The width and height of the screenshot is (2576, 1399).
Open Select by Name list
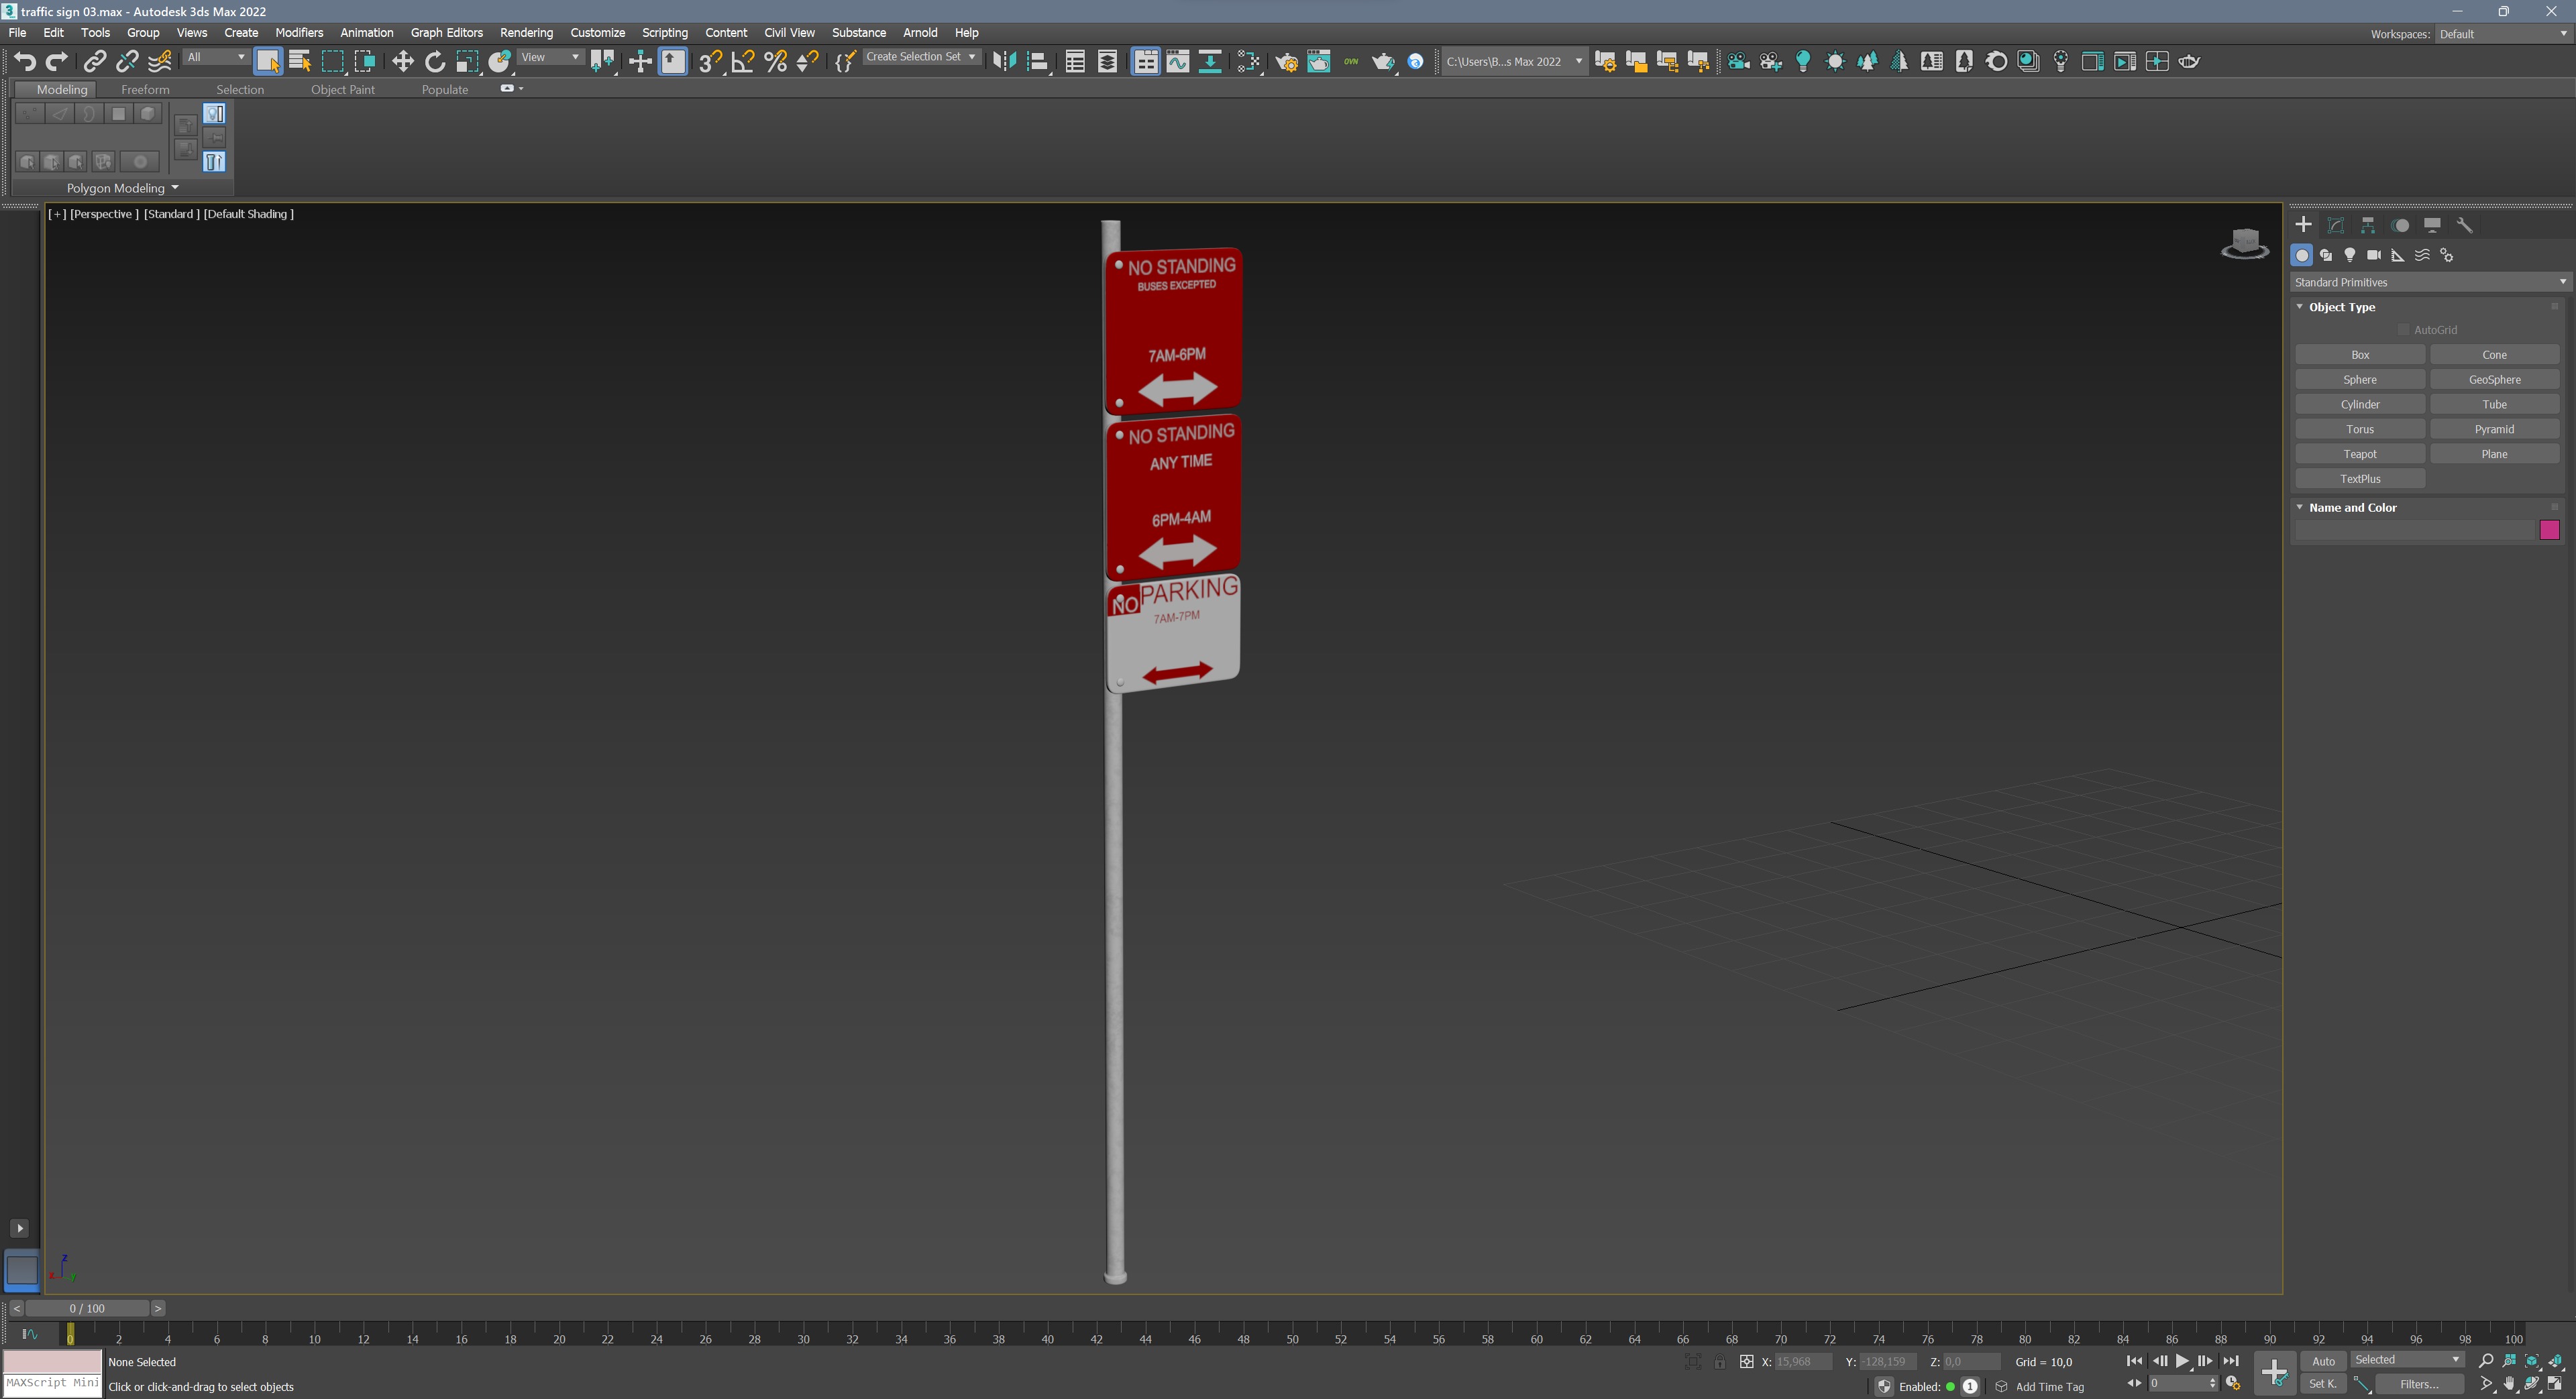300,61
